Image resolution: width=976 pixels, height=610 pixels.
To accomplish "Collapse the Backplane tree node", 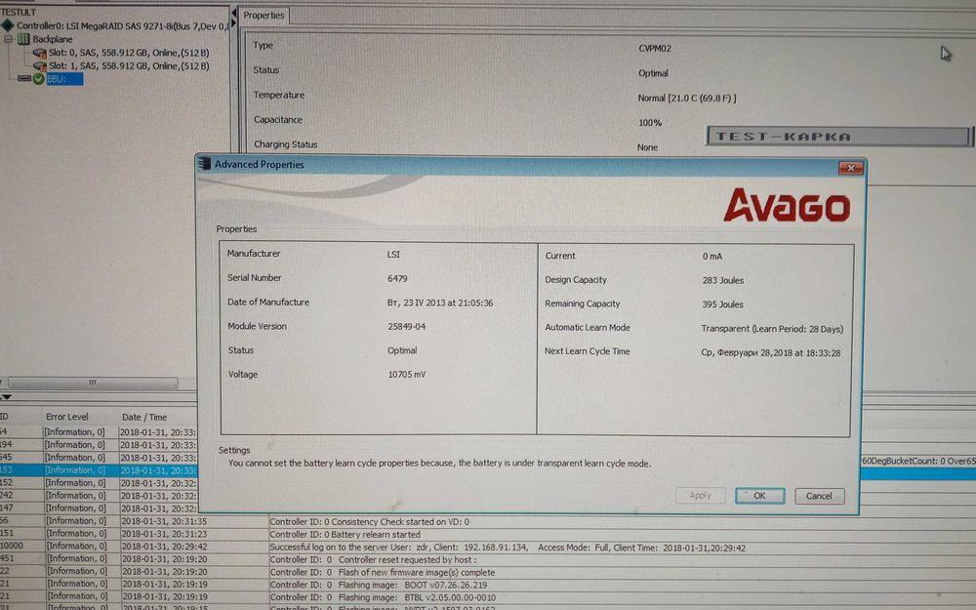I will [8, 39].
